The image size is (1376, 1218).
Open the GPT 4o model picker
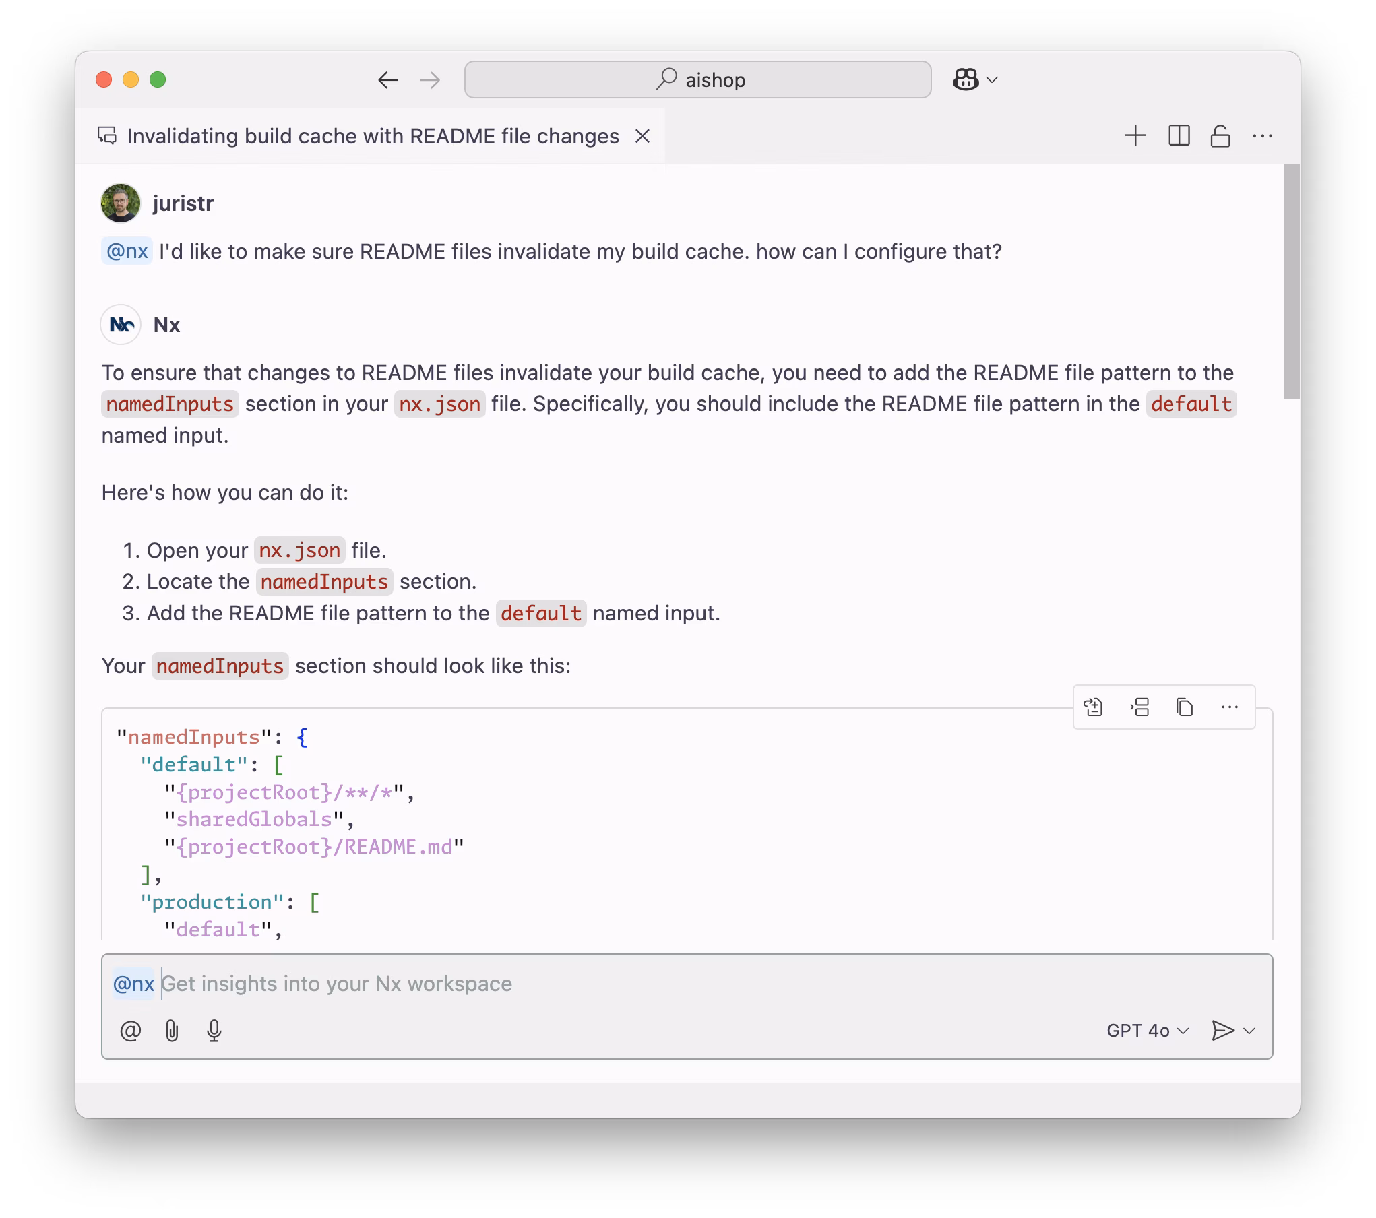click(x=1148, y=1030)
